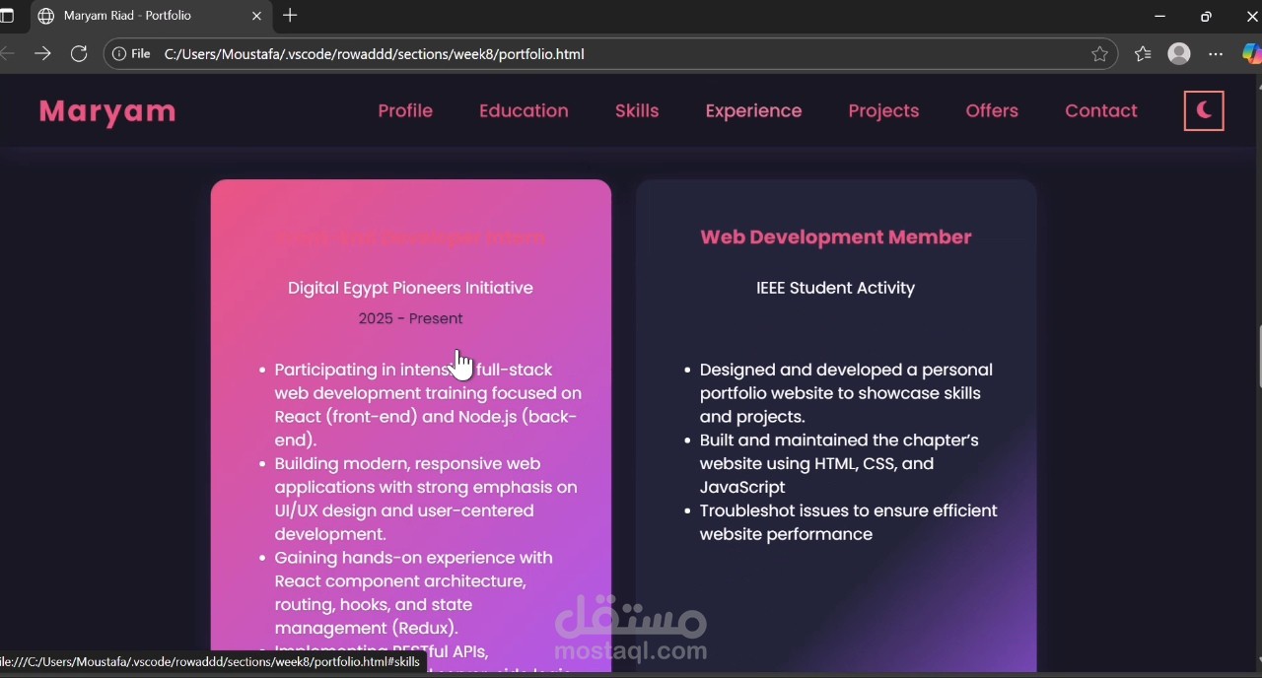
Task: Open browser settings and more menu
Action: pyautogui.click(x=1216, y=54)
